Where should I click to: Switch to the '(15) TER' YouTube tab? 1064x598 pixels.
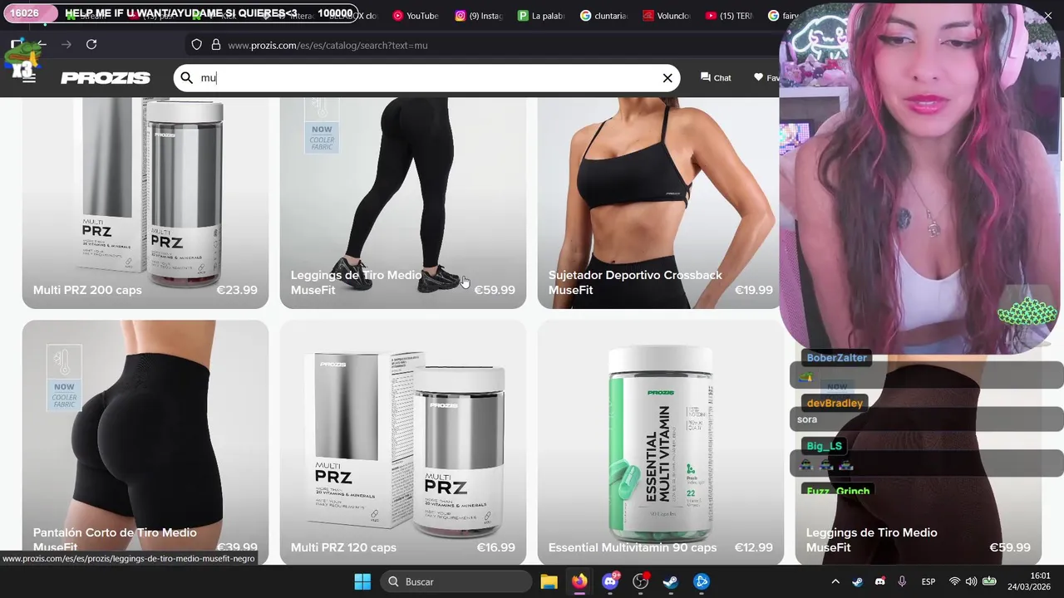tap(728, 15)
